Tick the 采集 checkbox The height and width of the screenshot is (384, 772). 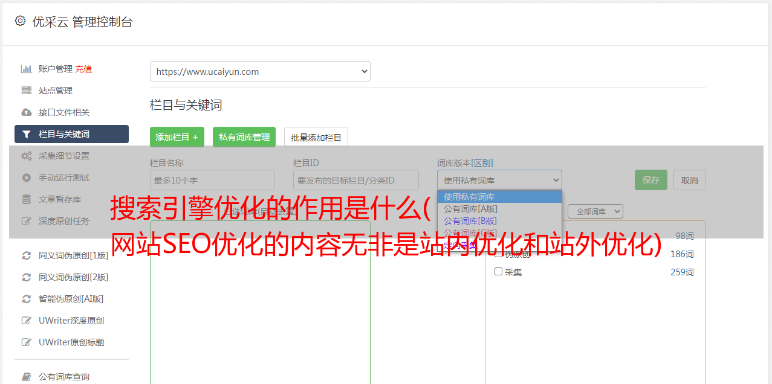[499, 272]
